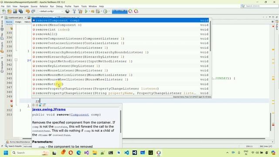
Task: Open File Explorer from taskbar
Action: 95,153
